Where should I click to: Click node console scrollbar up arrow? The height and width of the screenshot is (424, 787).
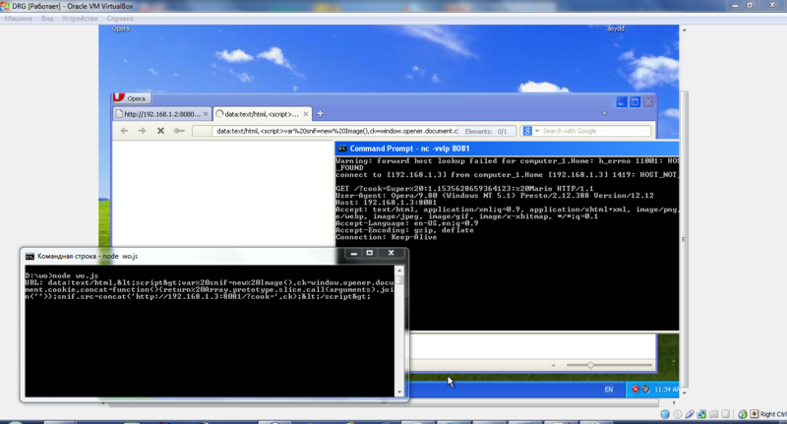pos(399,271)
